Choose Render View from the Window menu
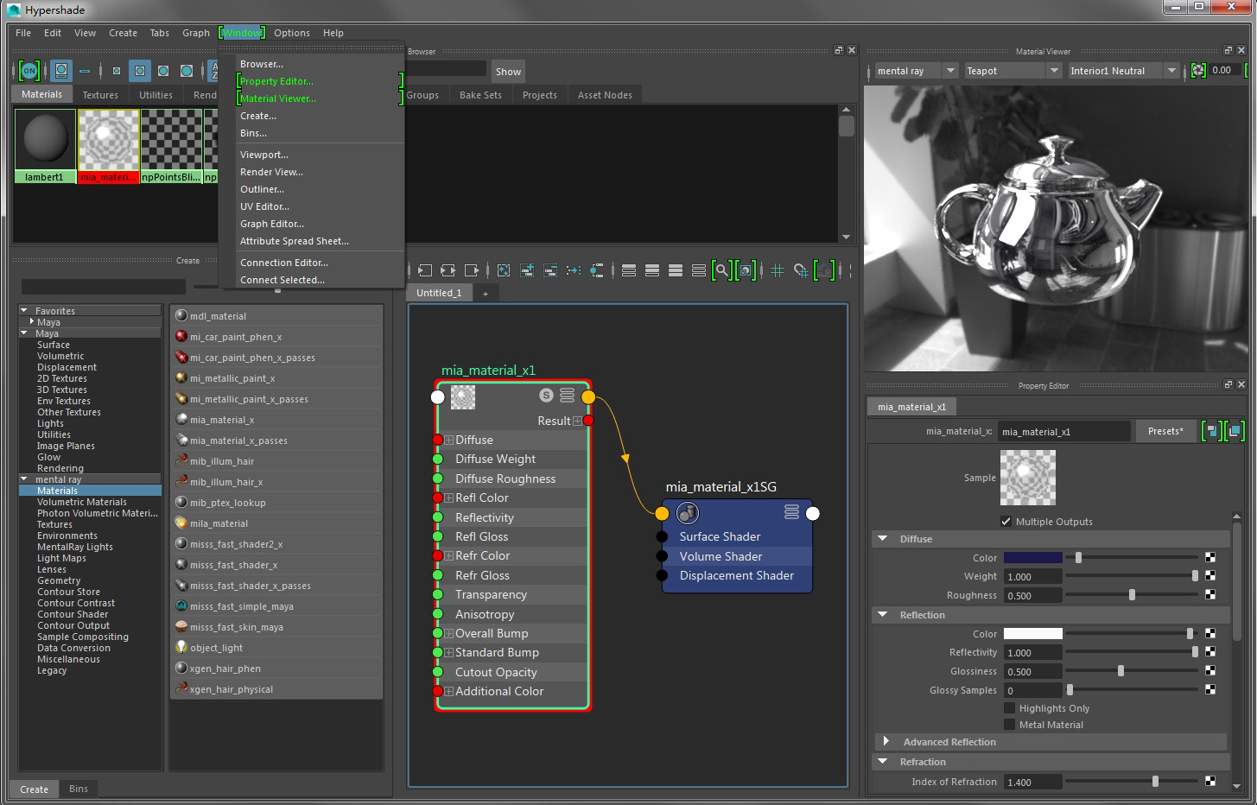The height and width of the screenshot is (805, 1257). tap(271, 172)
